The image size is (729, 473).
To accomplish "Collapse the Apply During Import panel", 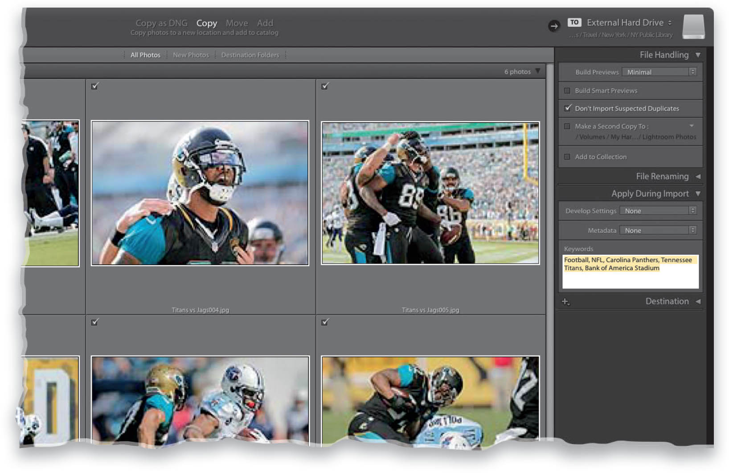I will [698, 193].
